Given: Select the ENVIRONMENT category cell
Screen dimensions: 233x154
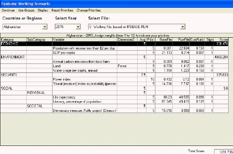Looking at the screenshot, I should (x=13, y=57).
